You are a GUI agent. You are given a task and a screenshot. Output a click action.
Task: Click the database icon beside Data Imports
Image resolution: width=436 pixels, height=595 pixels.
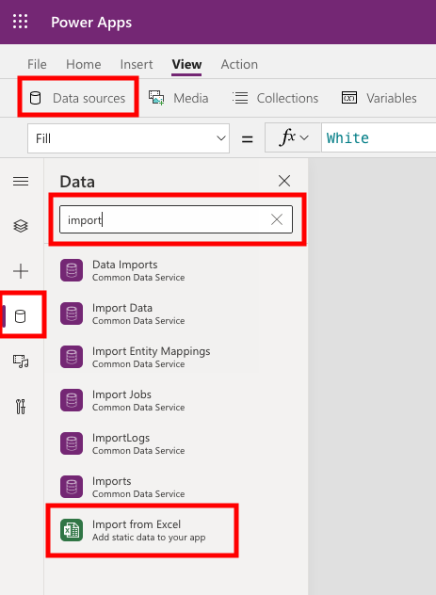point(72,270)
